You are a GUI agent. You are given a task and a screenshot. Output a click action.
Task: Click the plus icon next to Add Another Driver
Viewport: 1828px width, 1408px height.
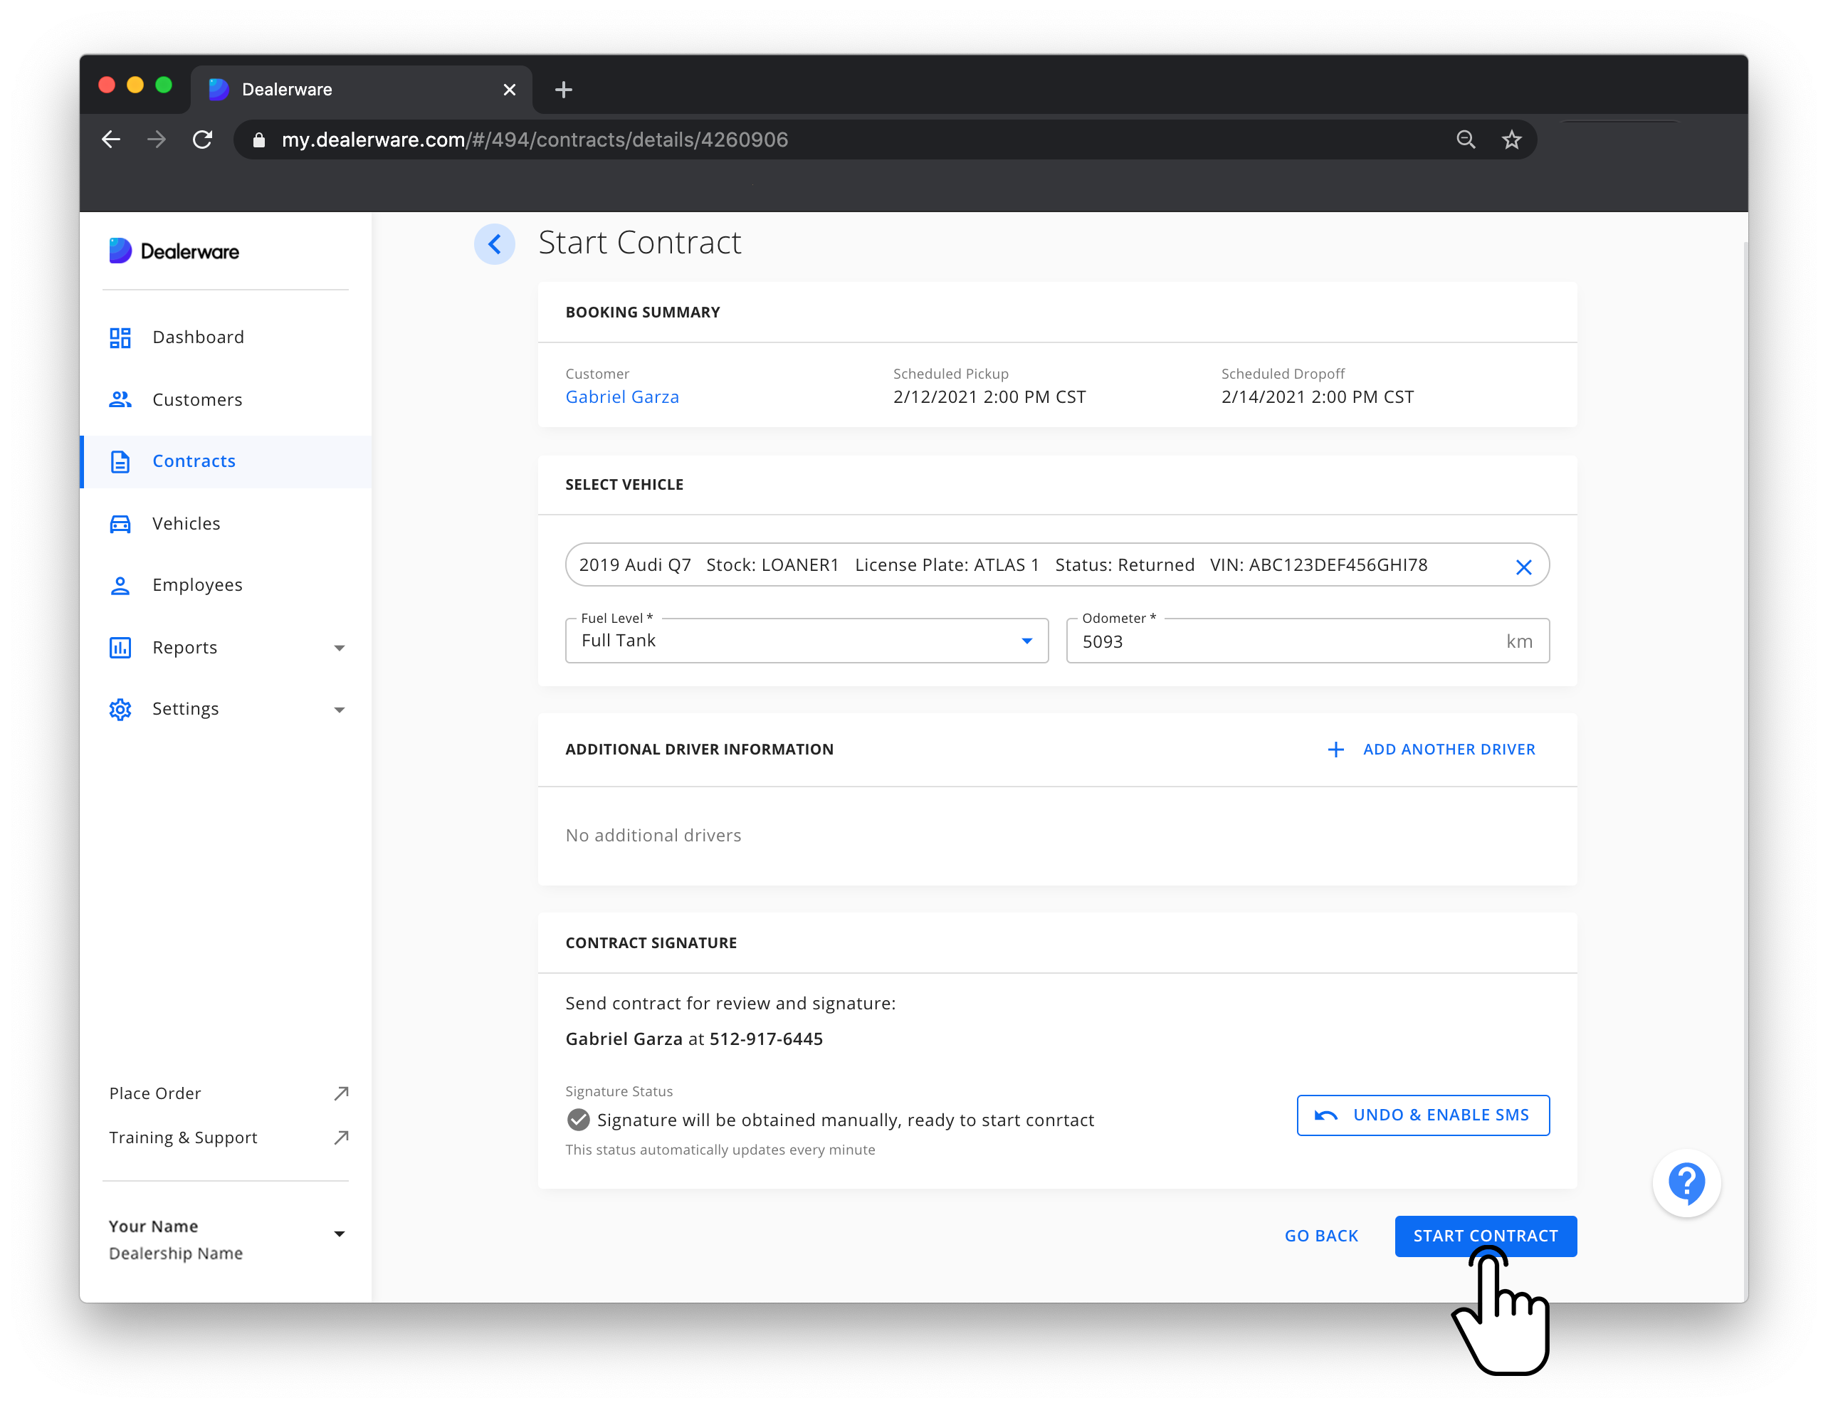pyautogui.click(x=1335, y=750)
